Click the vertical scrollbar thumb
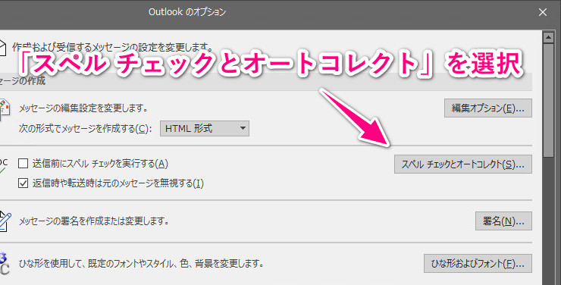This screenshot has height=285, width=561. coord(548,100)
